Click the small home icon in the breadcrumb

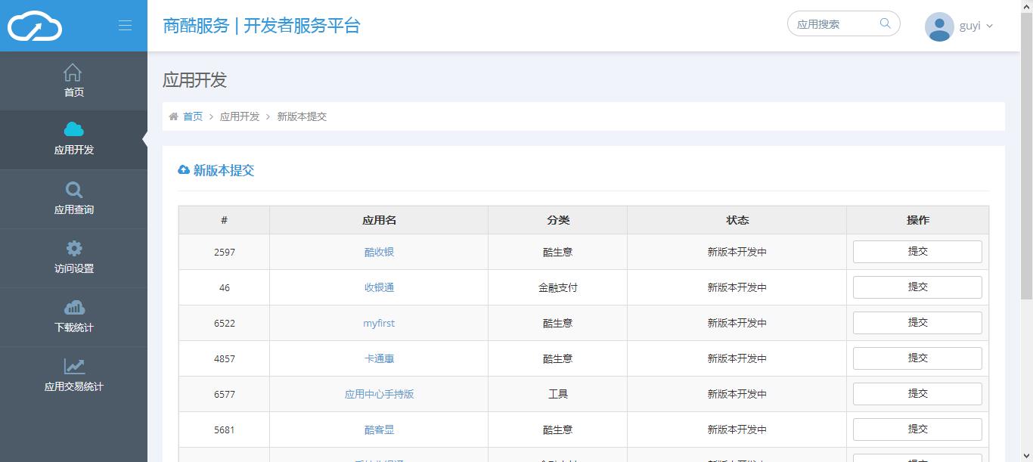[x=173, y=116]
